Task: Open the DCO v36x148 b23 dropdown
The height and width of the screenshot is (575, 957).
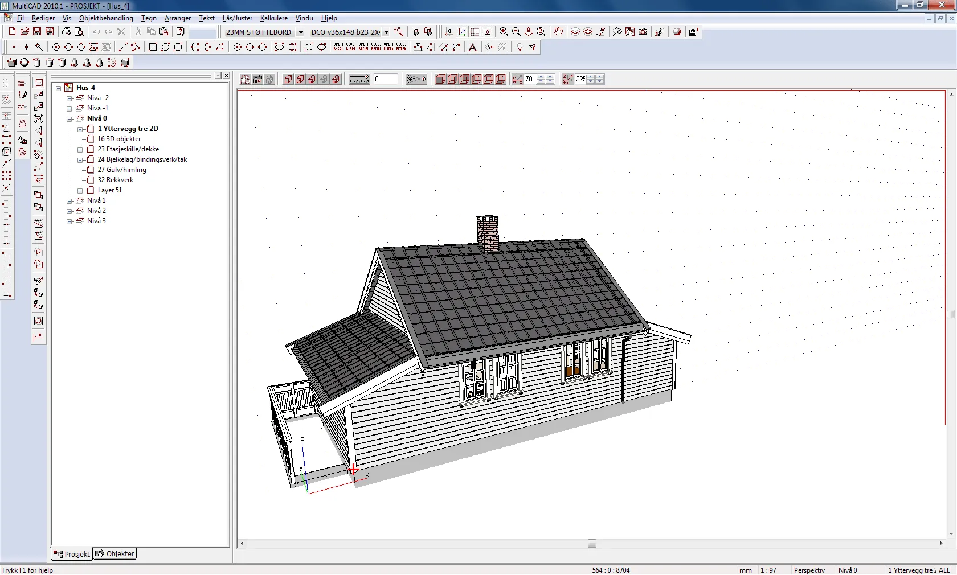Action: pos(386,32)
